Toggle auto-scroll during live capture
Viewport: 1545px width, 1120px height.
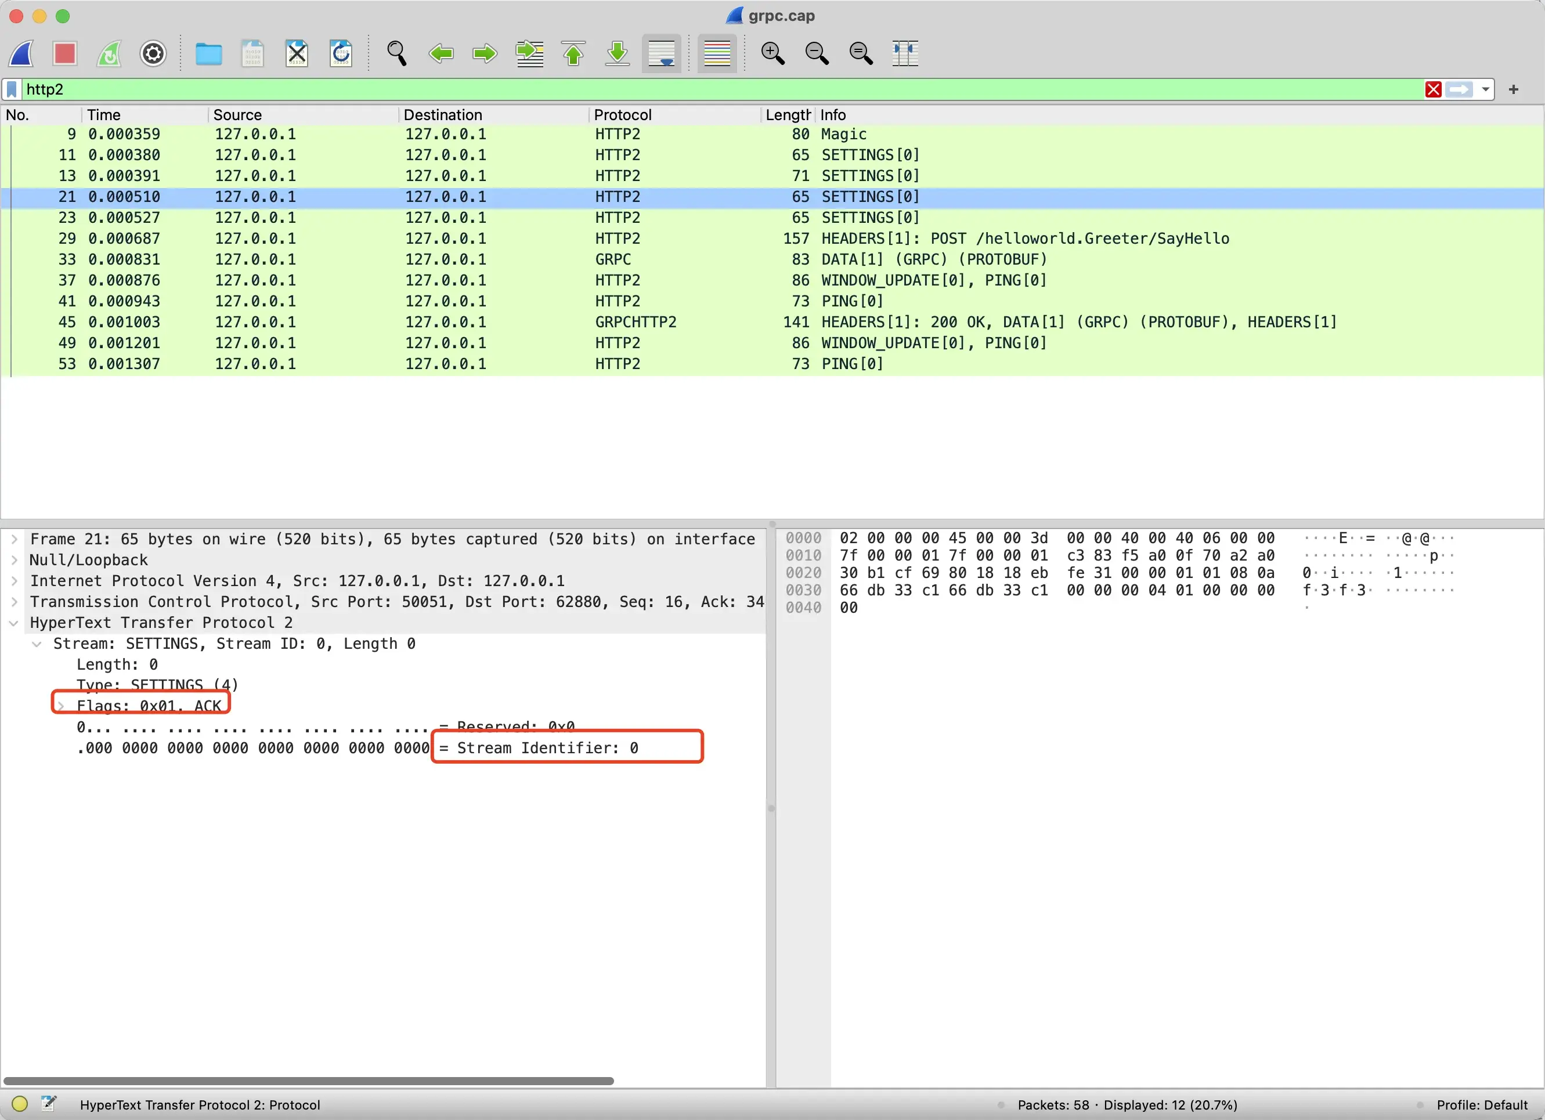(662, 53)
